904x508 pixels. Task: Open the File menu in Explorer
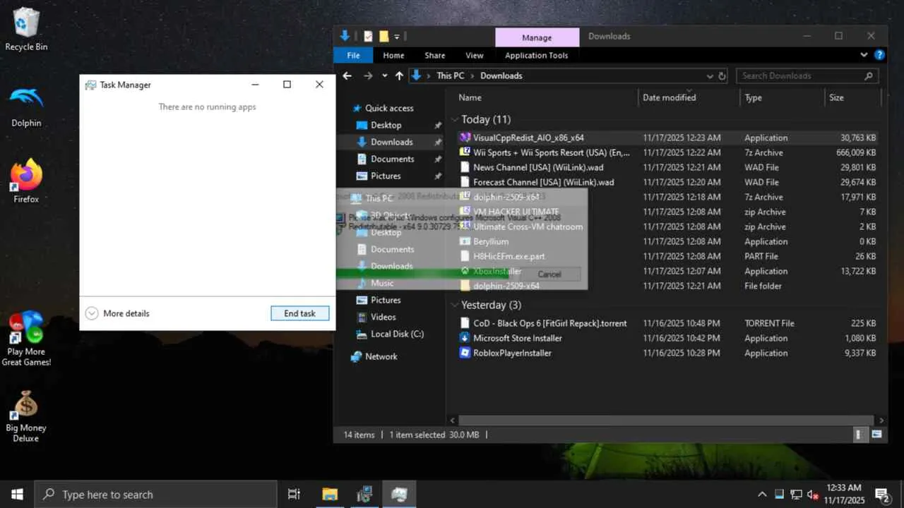tap(353, 55)
